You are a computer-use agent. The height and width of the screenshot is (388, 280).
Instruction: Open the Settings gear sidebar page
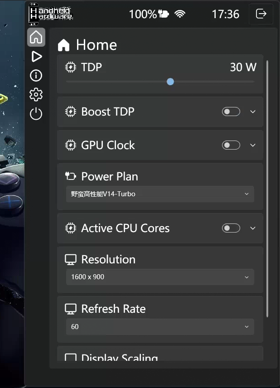pos(36,94)
